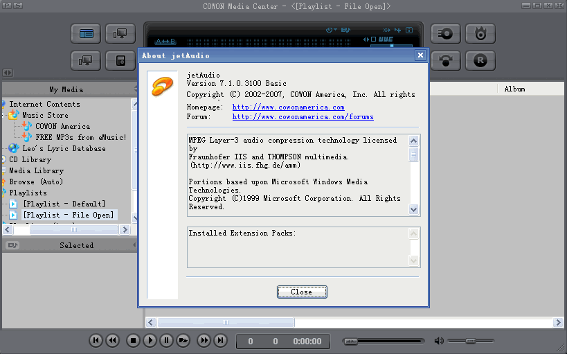
Task: Click the playlist note icon in display
Action: tap(345, 30)
